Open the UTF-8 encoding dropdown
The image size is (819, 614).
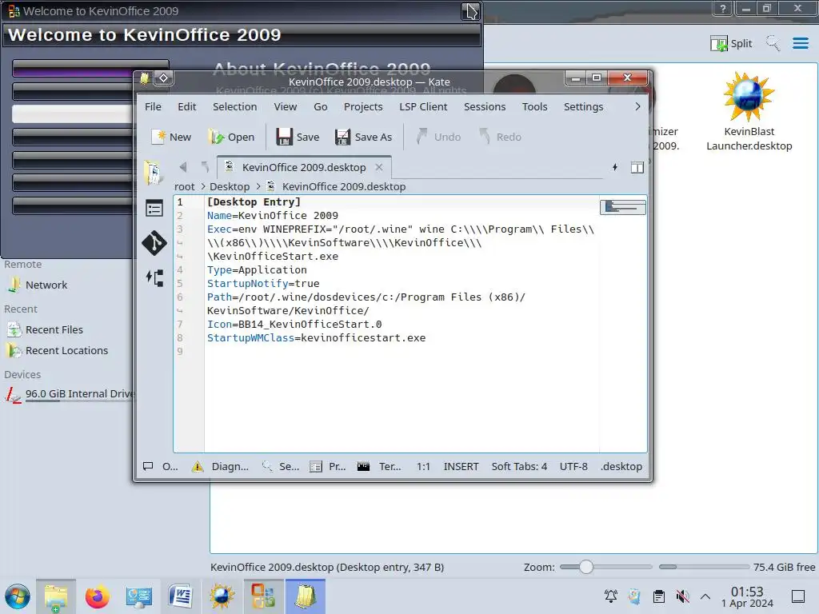pyautogui.click(x=573, y=466)
